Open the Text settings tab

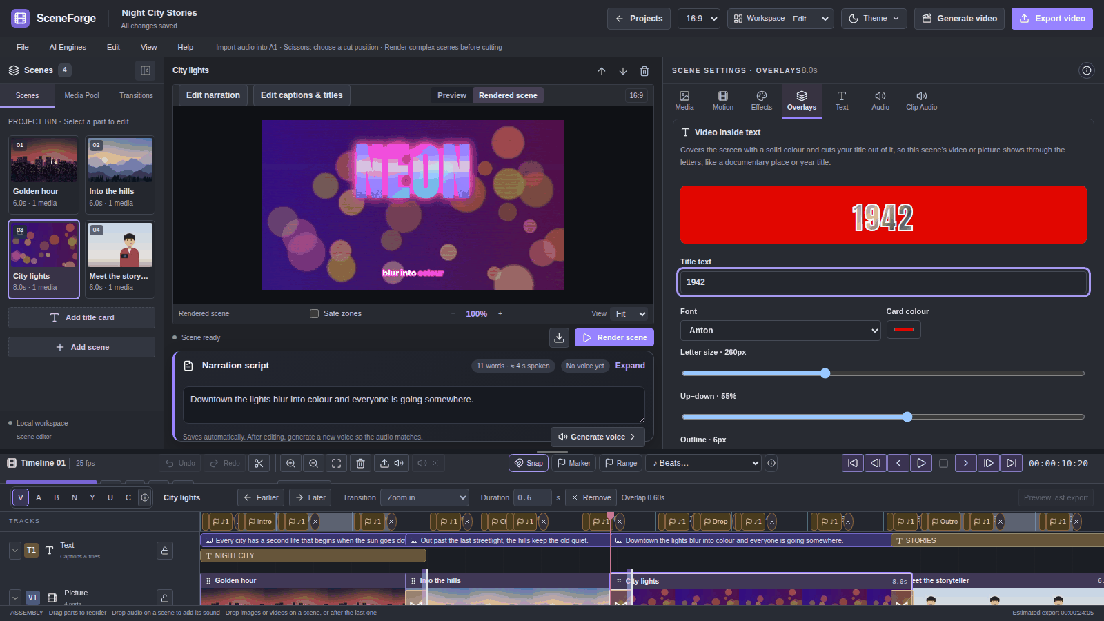(842, 101)
